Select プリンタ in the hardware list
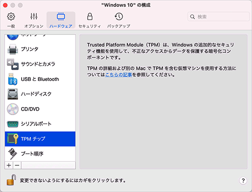The width and height of the screenshot is (252, 192). 40,49
